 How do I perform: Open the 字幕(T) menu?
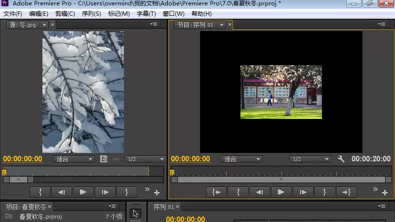(x=146, y=14)
